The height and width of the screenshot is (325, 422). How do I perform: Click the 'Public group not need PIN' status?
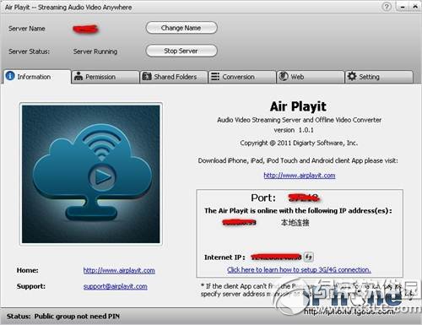(77, 317)
